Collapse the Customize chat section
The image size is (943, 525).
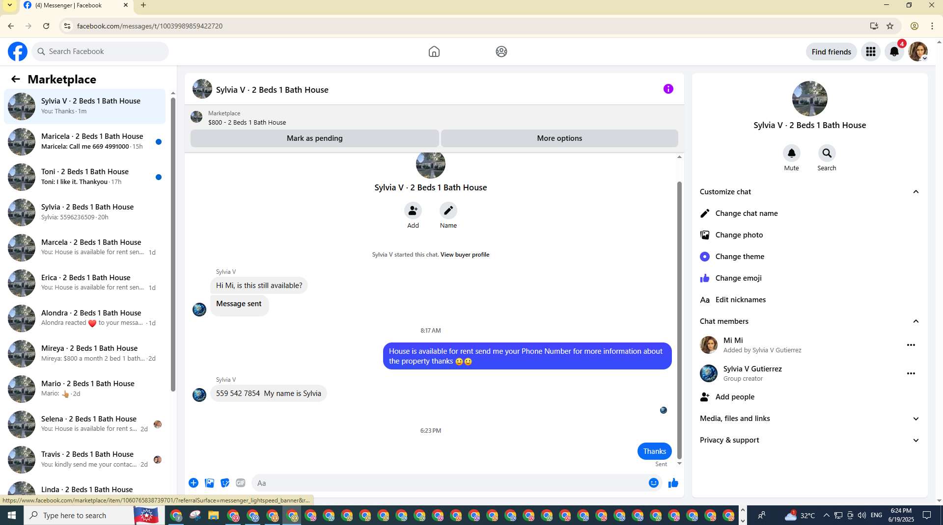tap(916, 192)
